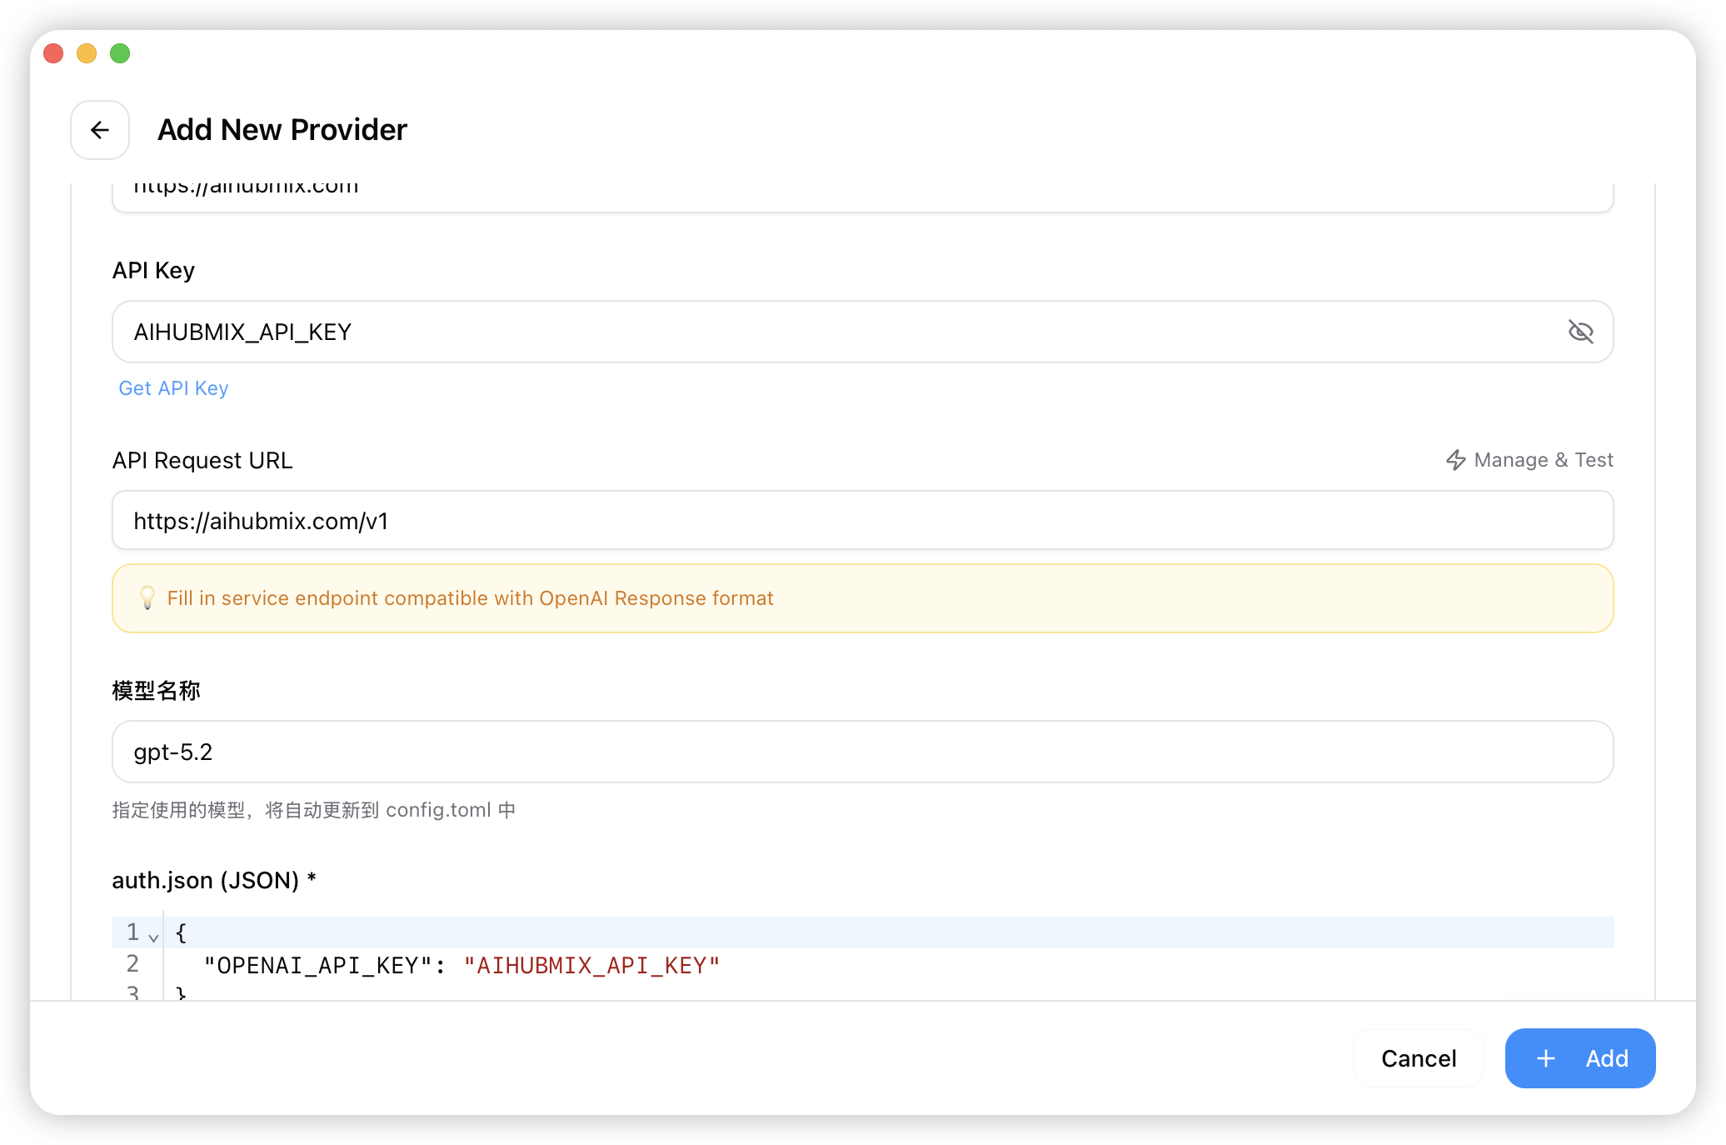Click the lightbulb hint icon

(147, 597)
